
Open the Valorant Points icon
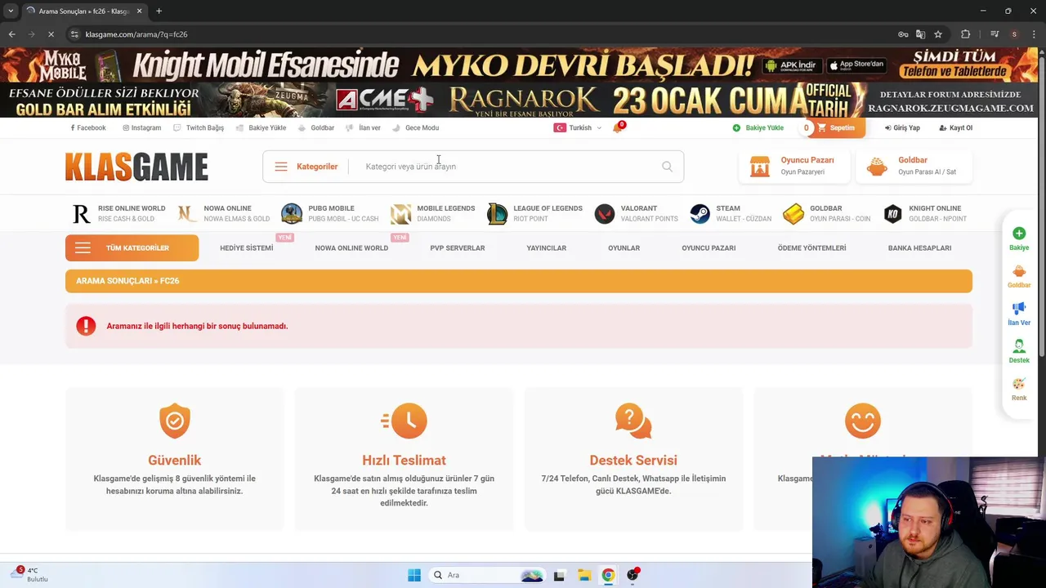click(x=604, y=214)
